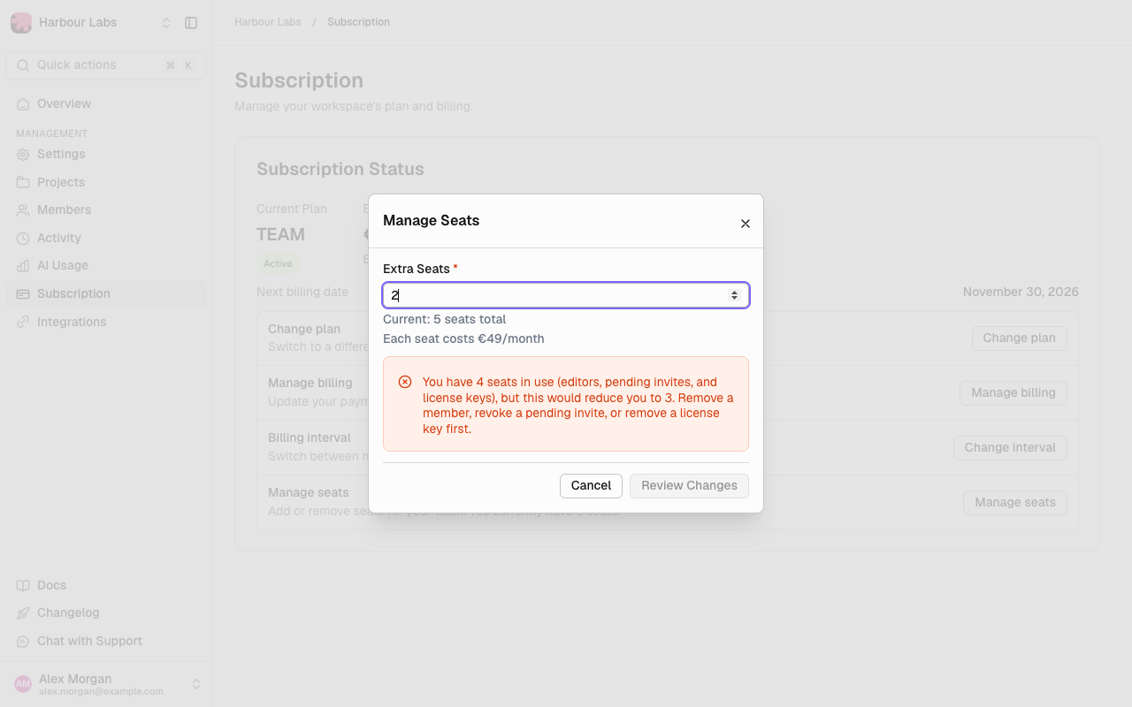Click the Active status badge
The height and width of the screenshot is (707, 1132).
278,263
